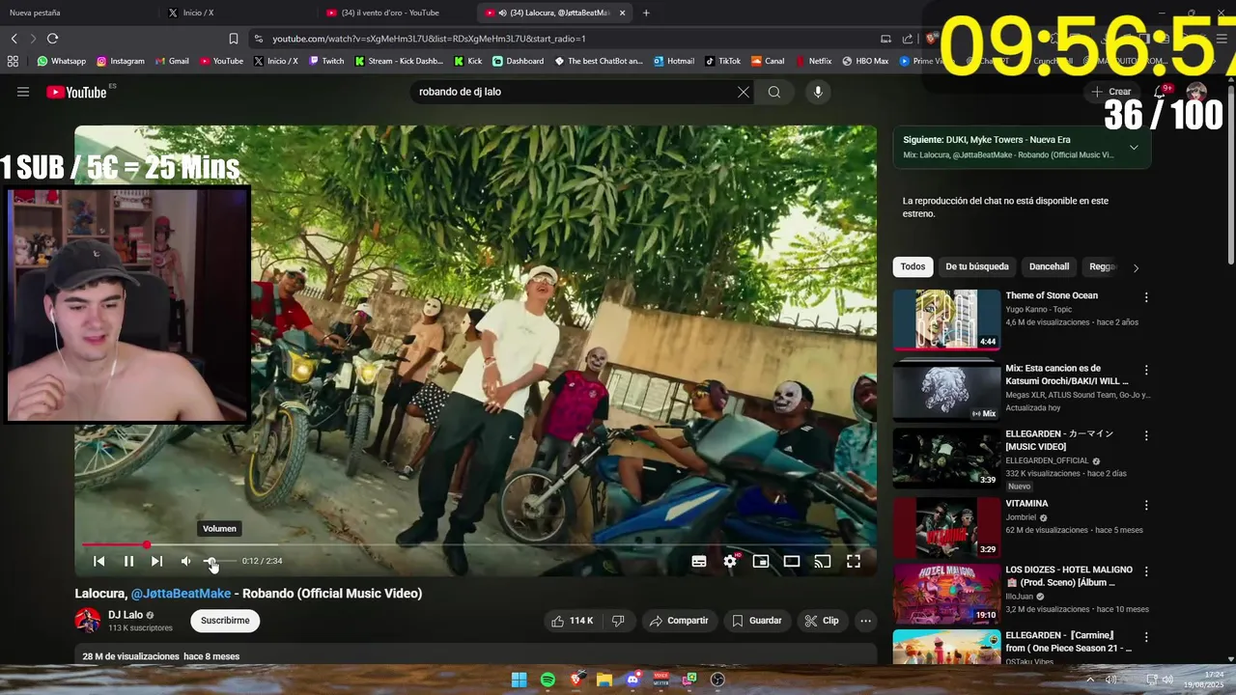
Task: Bookmark this page icon in address bar
Action: pos(233,39)
